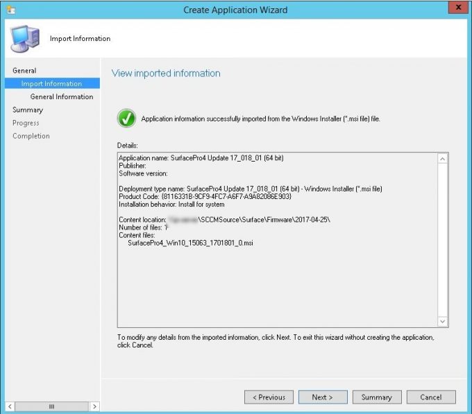Click the sidebar scrollbar left arrow
The height and width of the screenshot is (414, 472).
coord(9,406)
